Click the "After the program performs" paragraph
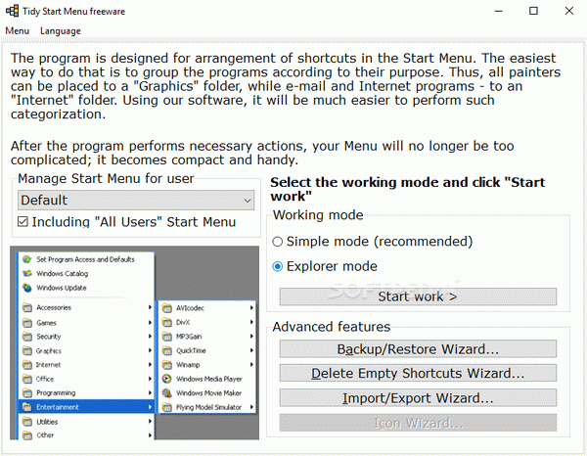Viewport: 587px width, 456px height. tap(262, 153)
